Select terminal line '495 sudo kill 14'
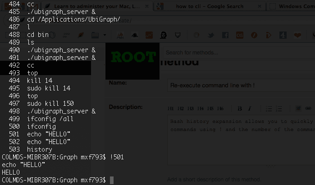Screen dimensions: 315x185 (40, 88)
